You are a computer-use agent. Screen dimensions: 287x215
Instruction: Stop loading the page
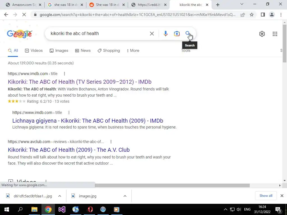[24, 15]
